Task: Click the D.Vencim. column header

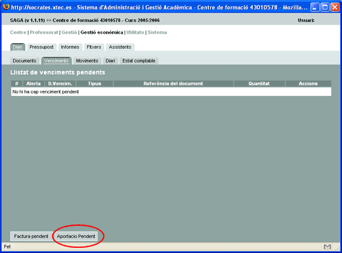Action: [x=60, y=84]
